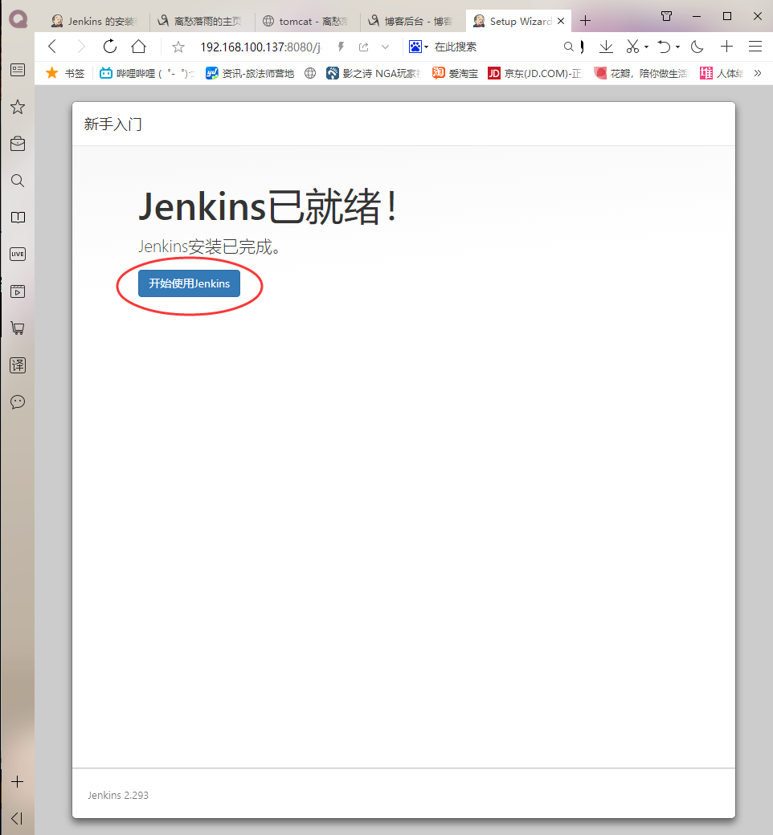
Task: Open the downloads icon
Action: tap(606, 47)
